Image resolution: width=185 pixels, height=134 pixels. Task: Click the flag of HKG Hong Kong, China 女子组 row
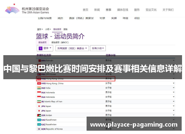39,83
